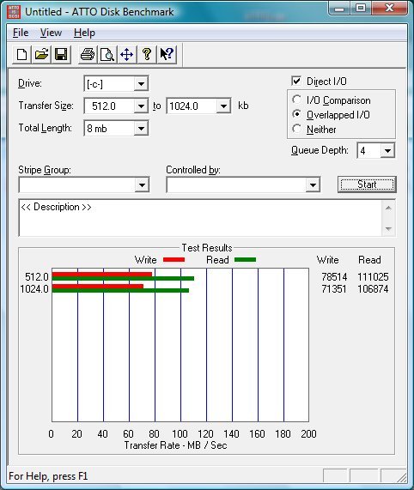Screen dimensions: 414x490
Task: Click the red Write legend swatch
Action: 174,260
